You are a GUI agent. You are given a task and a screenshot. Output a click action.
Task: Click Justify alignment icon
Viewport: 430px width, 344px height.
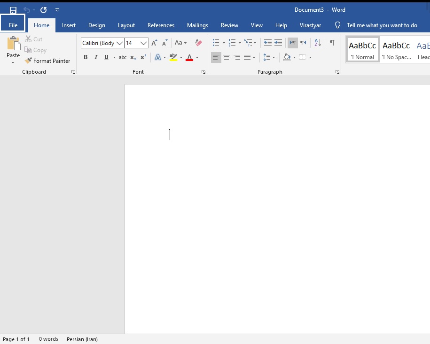(x=247, y=57)
